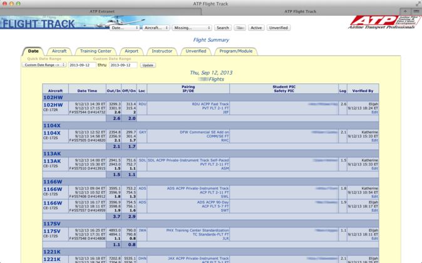This screenshot has width=422, height=263.
Task: Click the Active filter button
Action: [256, 28]
